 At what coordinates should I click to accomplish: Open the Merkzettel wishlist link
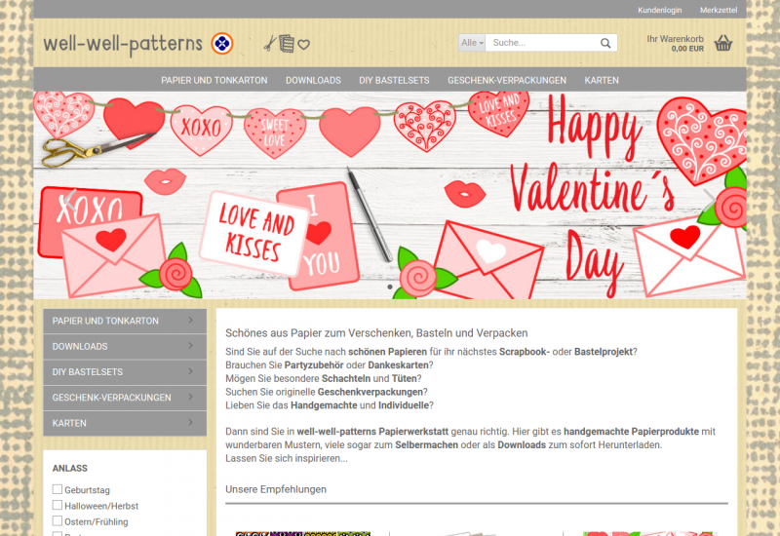pos(719,10)
